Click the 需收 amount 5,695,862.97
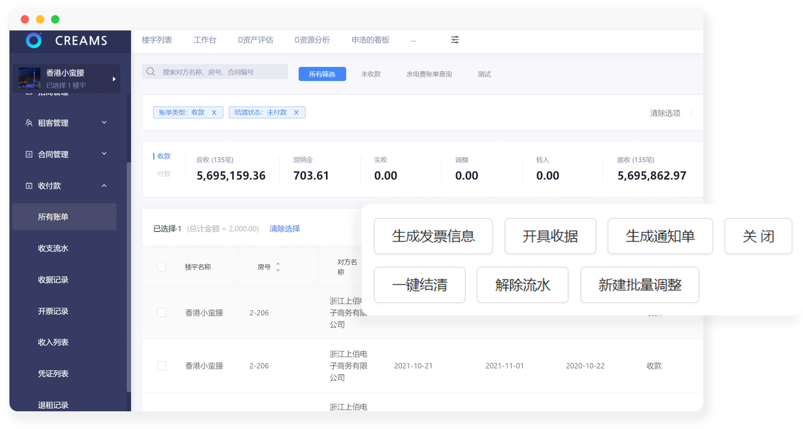 pos(651,176)
